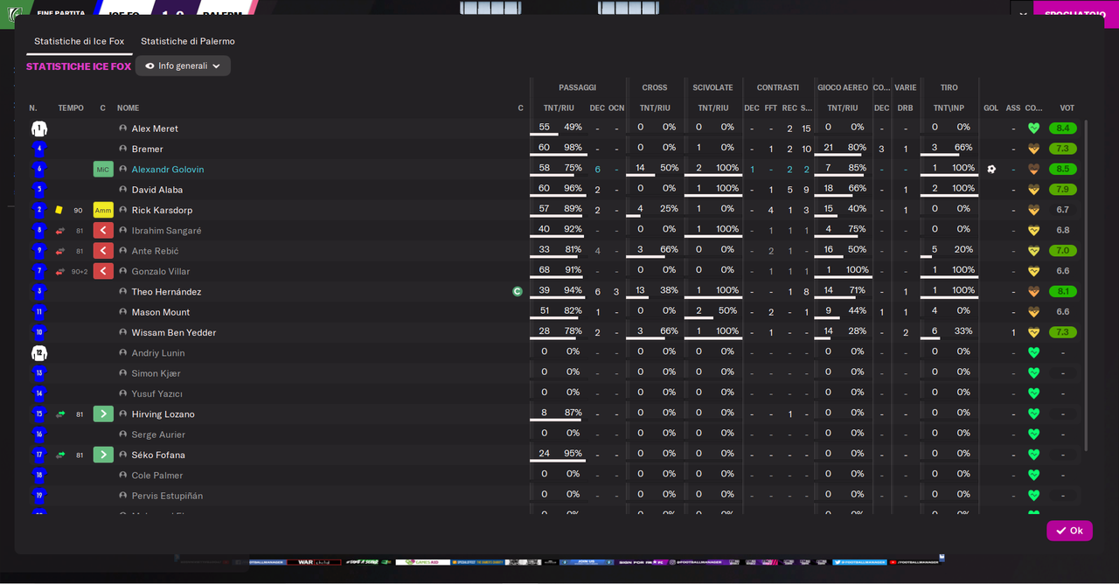
Task: Click the TIRO column group header
Action: (949, 87)
